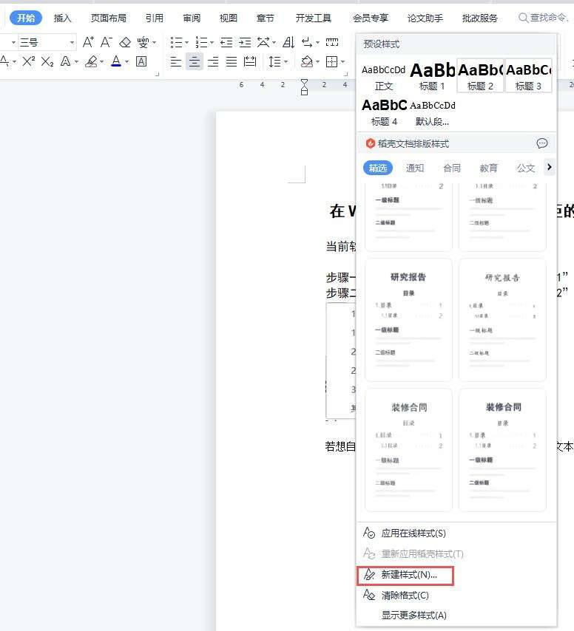Open the 引用 ribbon tab
This screenshot has width=574, height=631.
pyautogui.click(x=155, y=18)
